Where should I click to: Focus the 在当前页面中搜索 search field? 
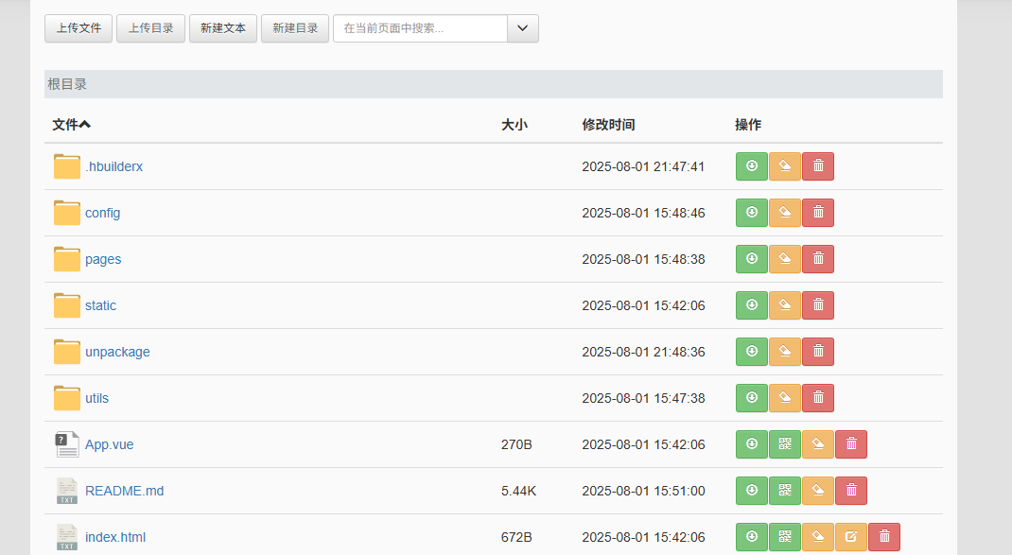pyautogui.click(x=421, y=28)
